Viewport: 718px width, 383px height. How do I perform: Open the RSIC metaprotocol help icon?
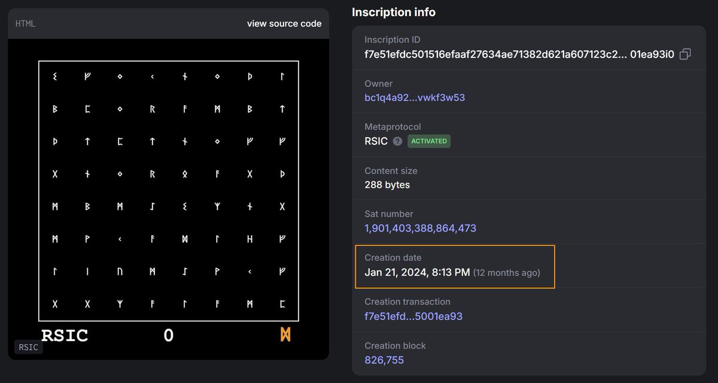click(x=398, y=141)
